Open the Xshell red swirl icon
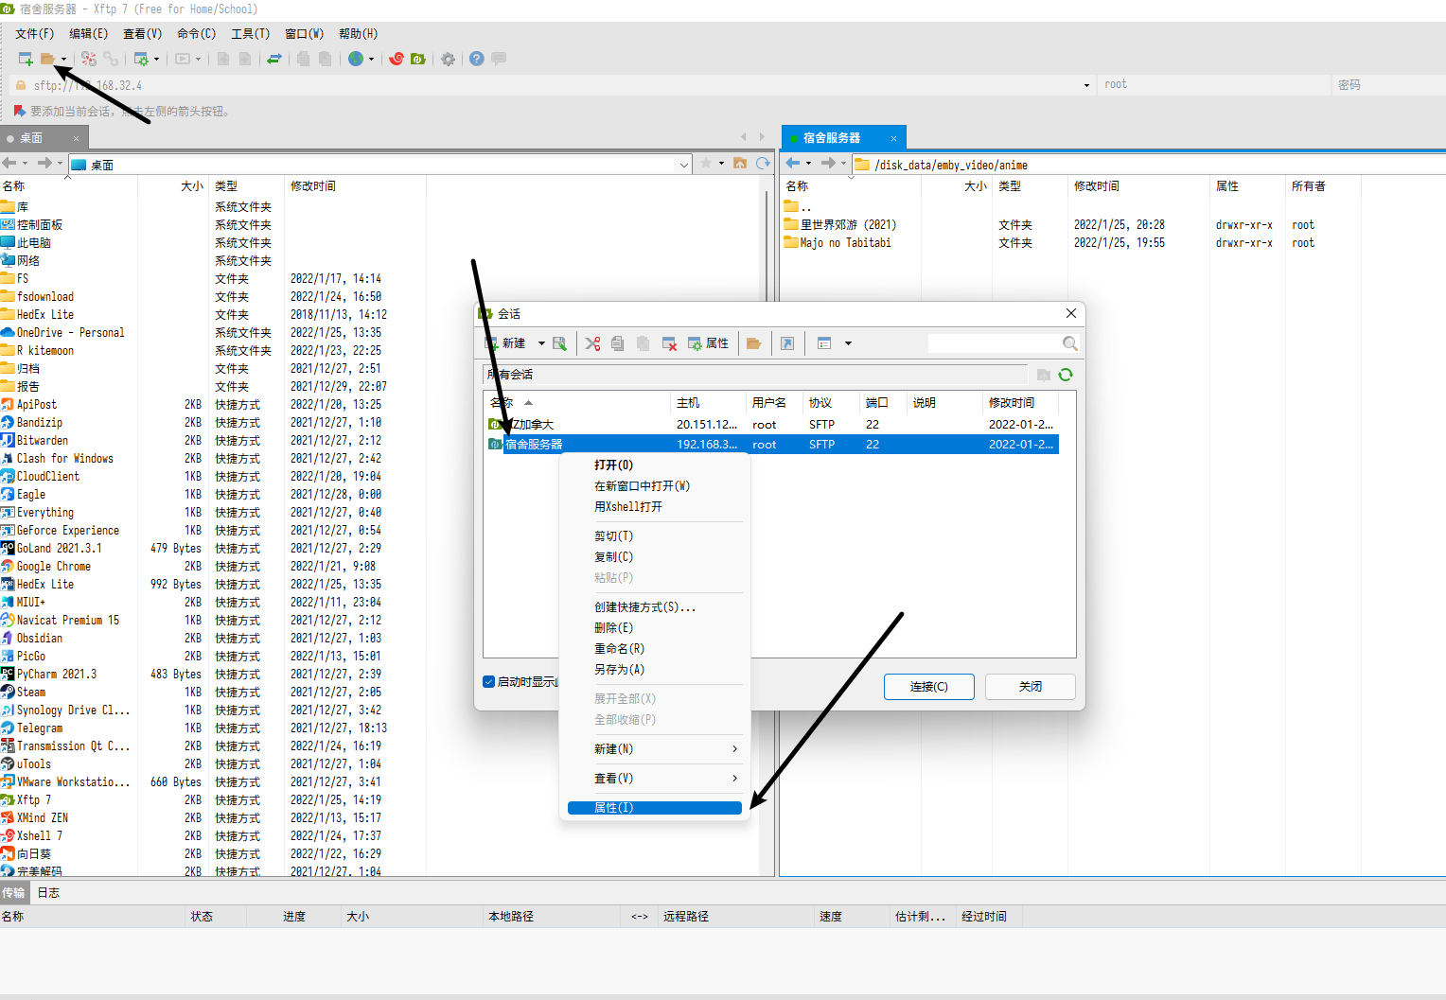1446x1000 pixels. click(397, 59)
